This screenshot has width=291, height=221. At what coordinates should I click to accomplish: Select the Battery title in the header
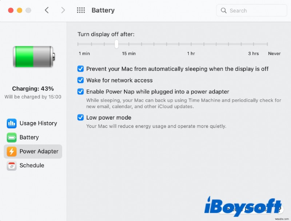tap(103, 10)
